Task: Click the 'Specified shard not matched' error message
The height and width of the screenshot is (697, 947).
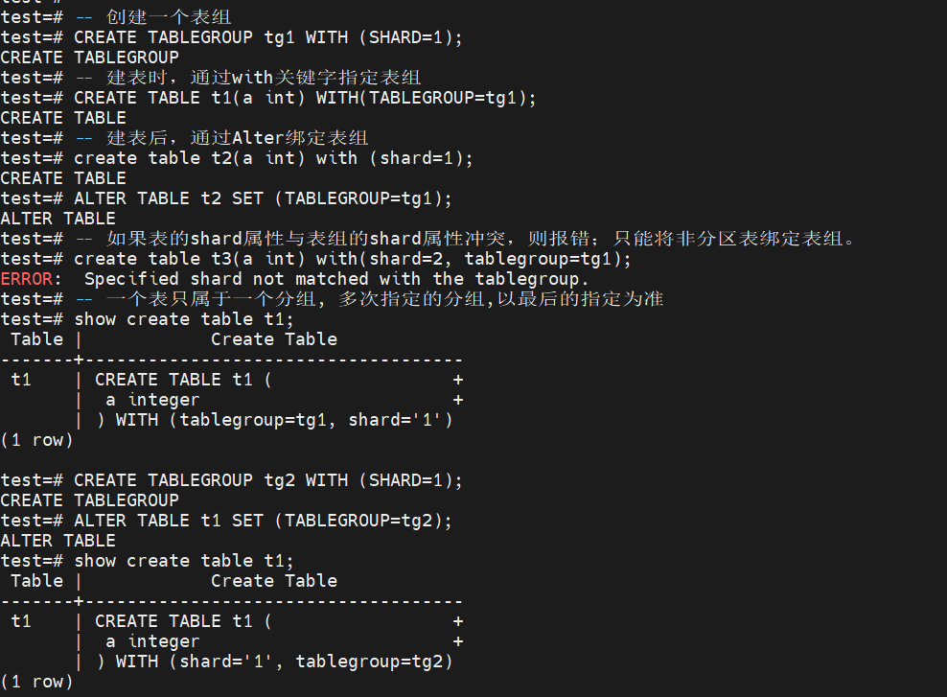Action: [x=335, y=279]
